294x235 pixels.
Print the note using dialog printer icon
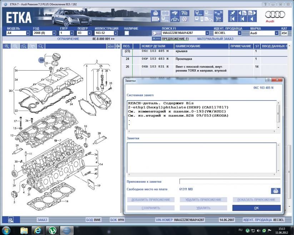click(x=275, y=190)
